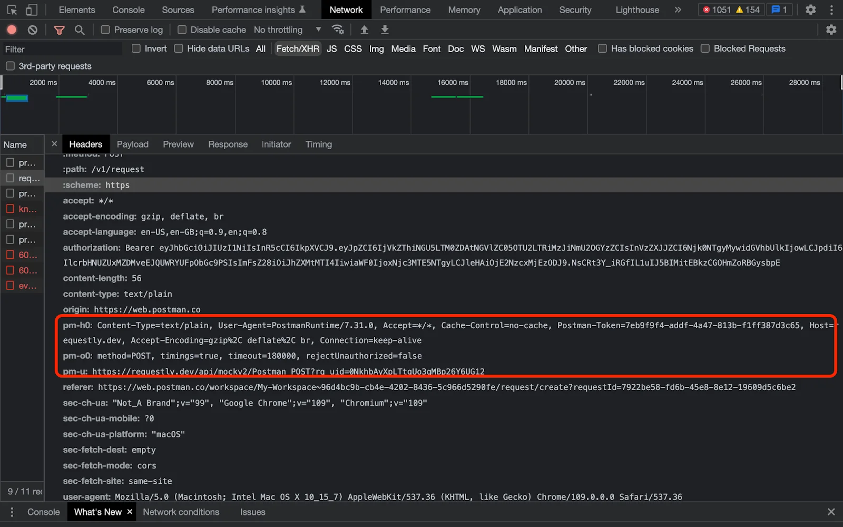The image size is (843, 527).
Task: Filter requests by Manifest
Action: (541, 49)
